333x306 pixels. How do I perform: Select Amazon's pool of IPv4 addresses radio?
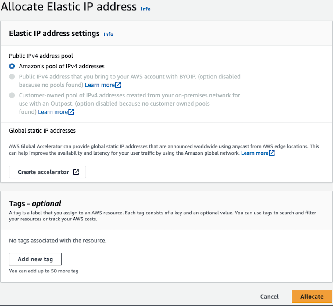coord(12,66)
